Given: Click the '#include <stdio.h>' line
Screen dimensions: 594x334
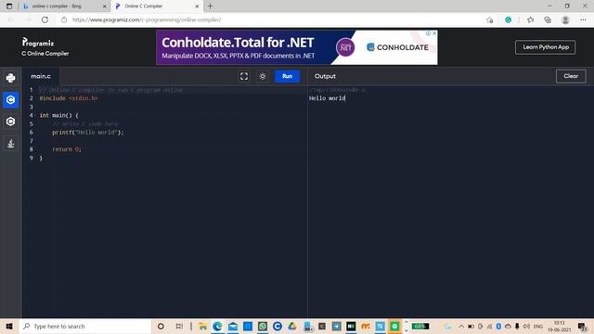Looking at the screenshot, I should point(69,98).
